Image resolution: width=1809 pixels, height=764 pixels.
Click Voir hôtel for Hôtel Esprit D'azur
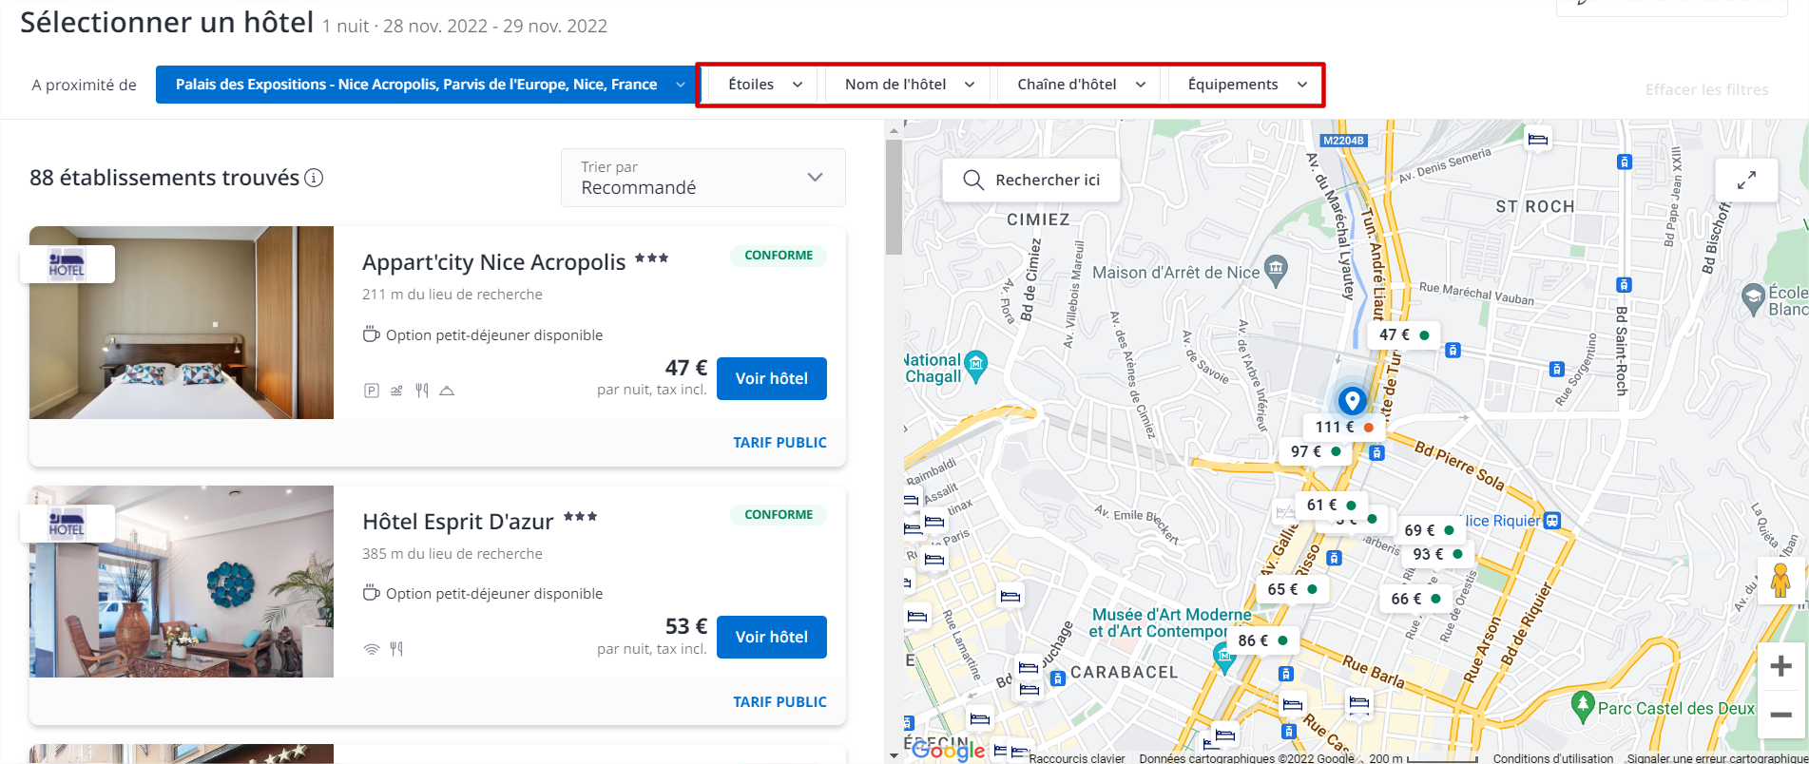pos(772,637)
